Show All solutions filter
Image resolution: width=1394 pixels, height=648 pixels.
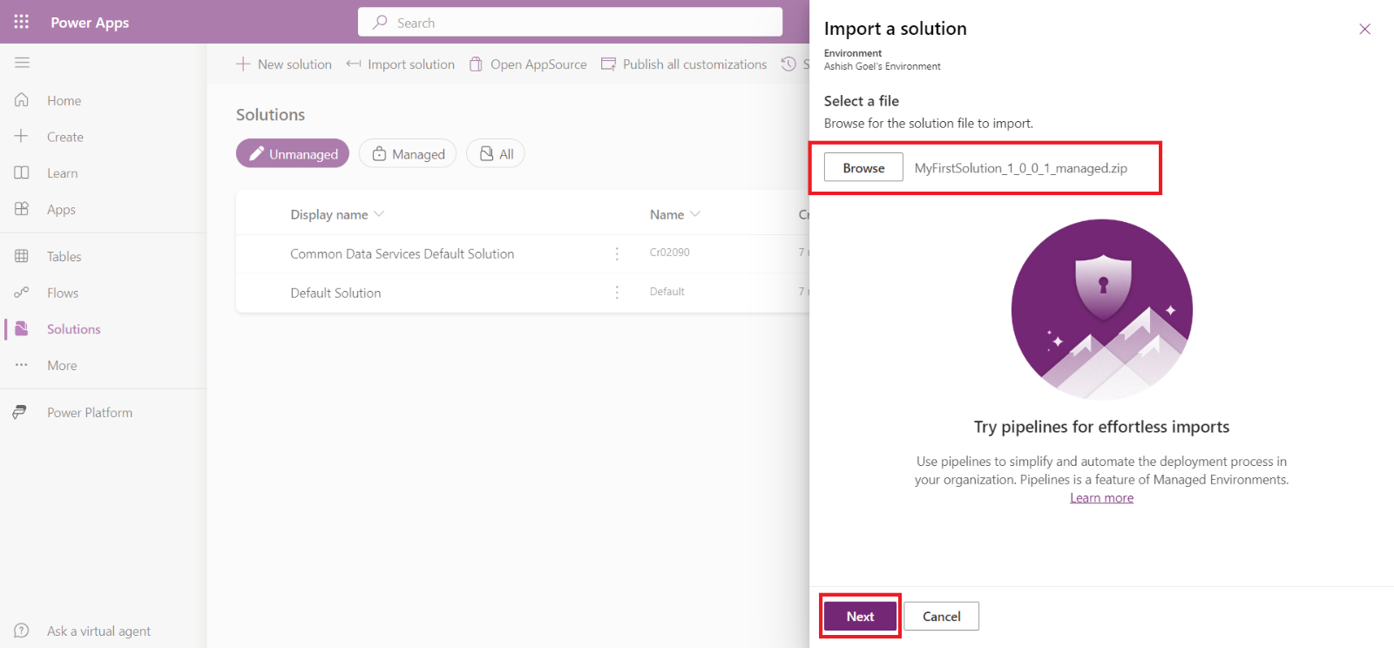pos(496,154)
